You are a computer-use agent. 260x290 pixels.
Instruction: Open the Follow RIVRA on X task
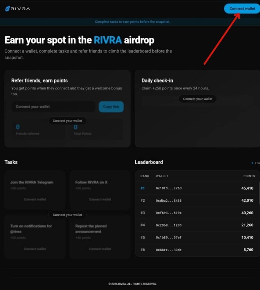coord(100,190)
